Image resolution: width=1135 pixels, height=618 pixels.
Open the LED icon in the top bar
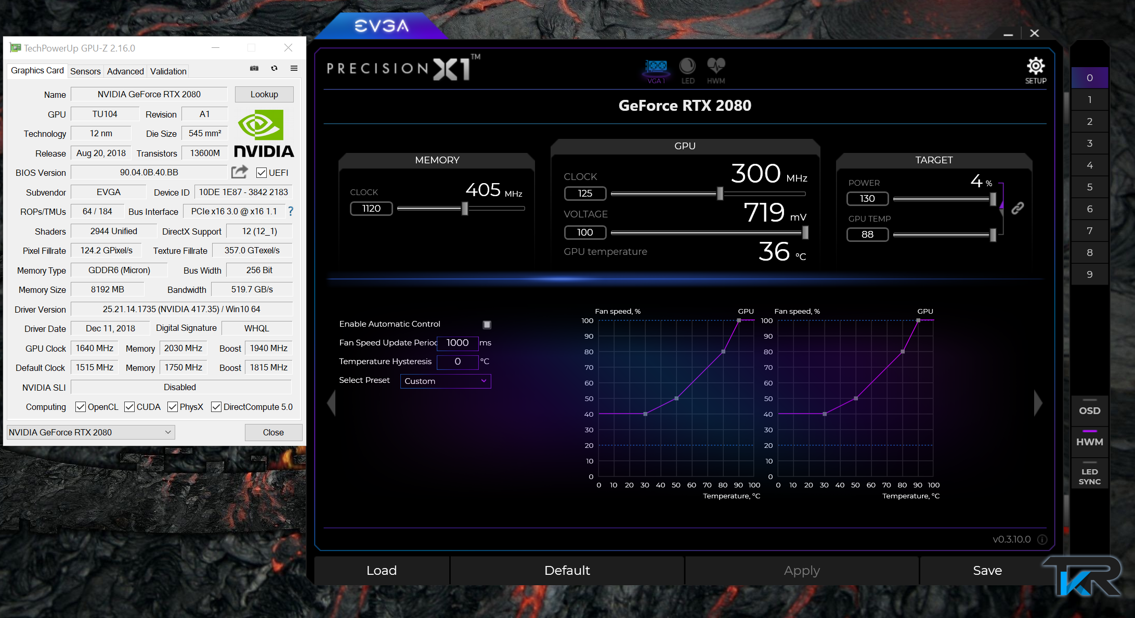(x=687, y=71)
